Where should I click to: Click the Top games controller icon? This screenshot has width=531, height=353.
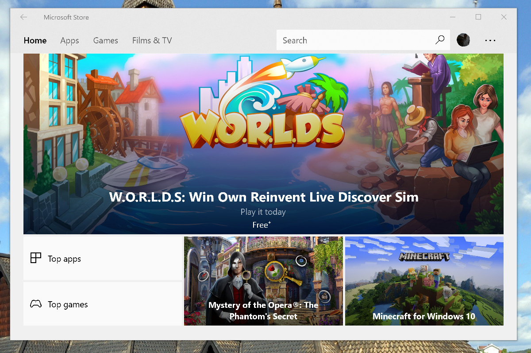coord(35,304)
